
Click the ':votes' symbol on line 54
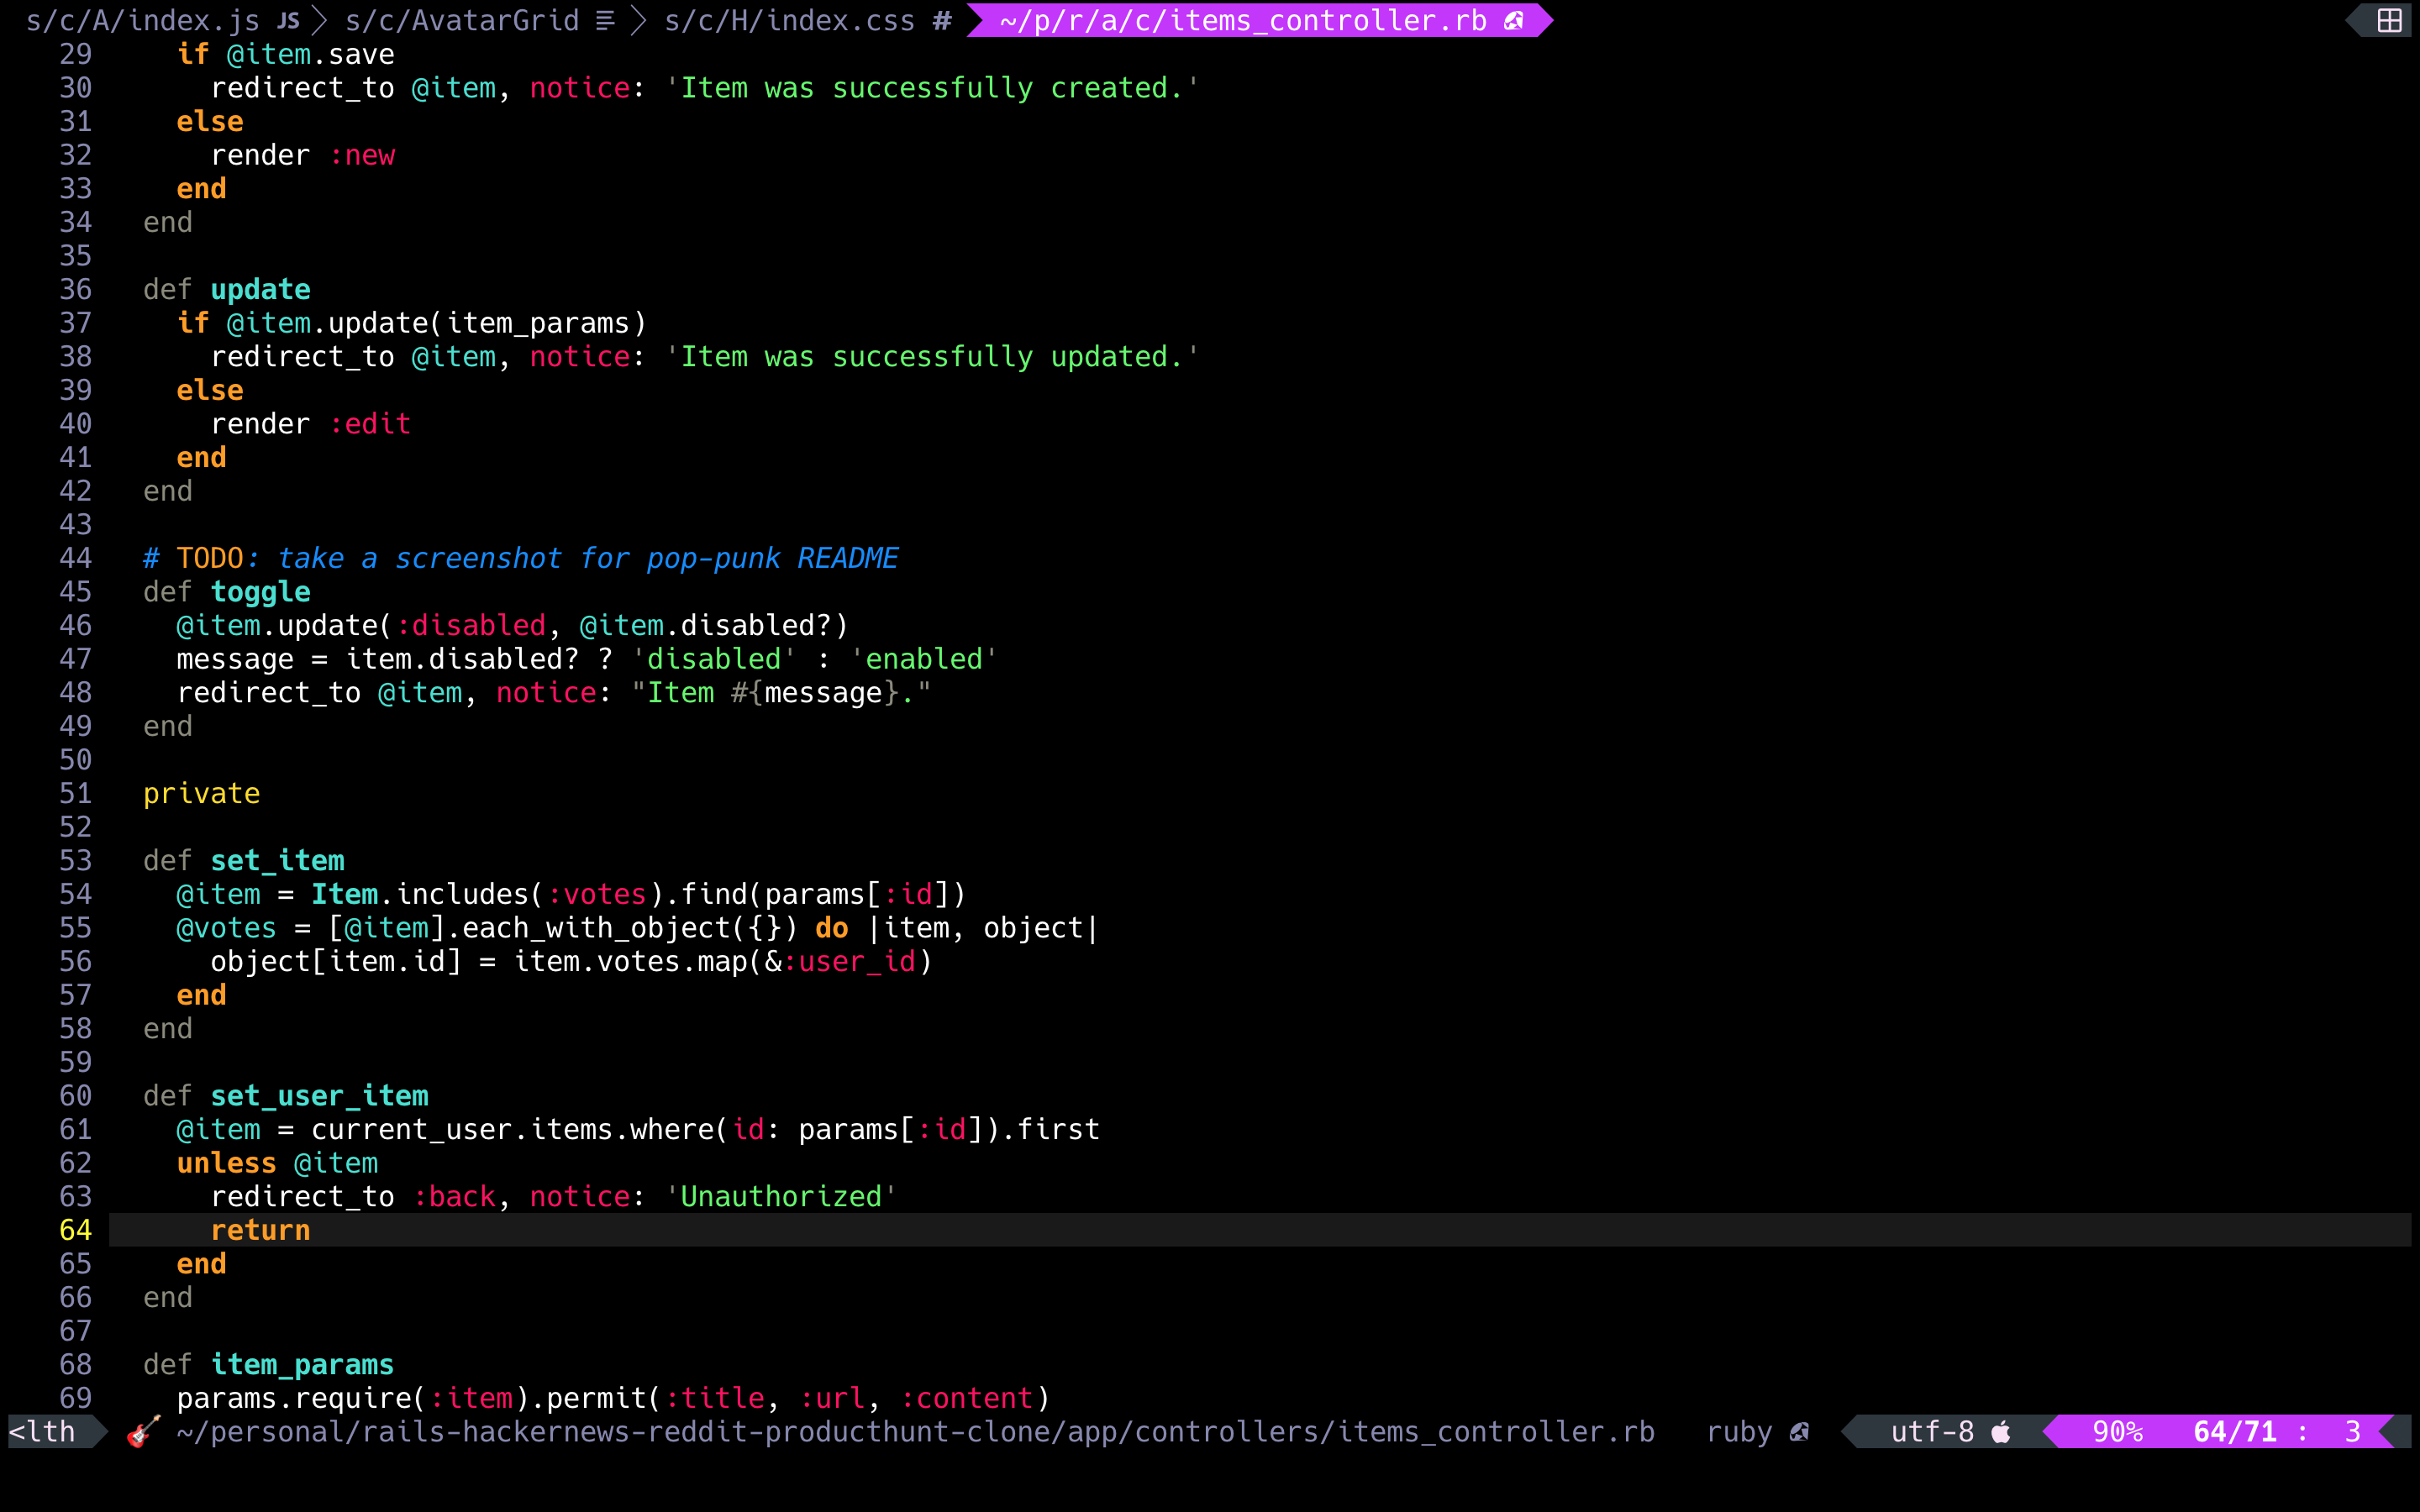tap(596, 894)
